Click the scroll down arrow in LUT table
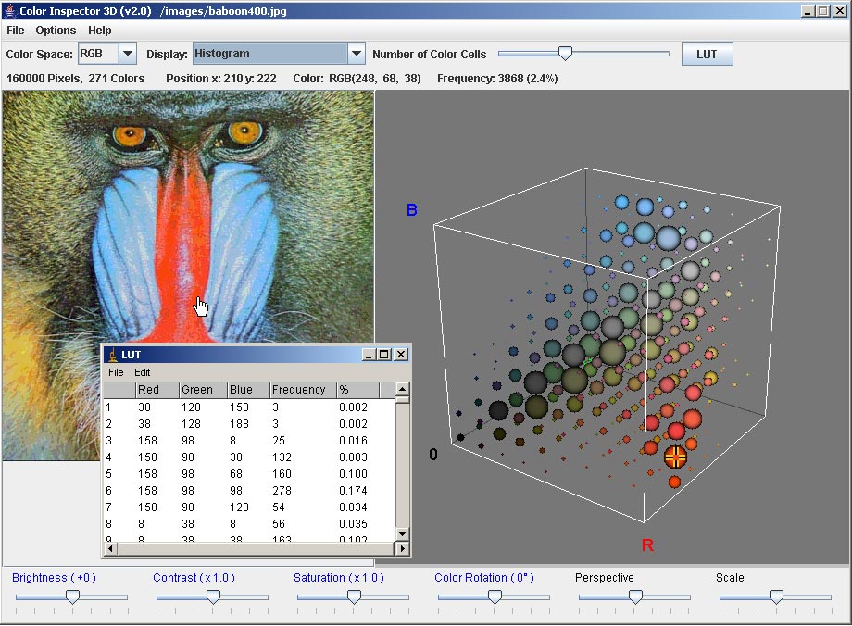 pyautogui.click(x=402, y=533)
